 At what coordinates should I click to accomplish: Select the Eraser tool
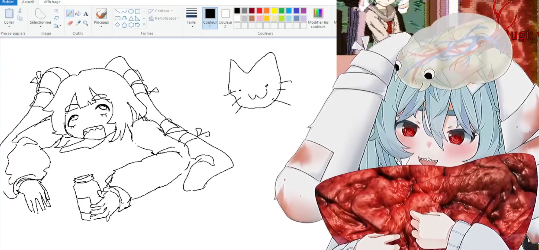pos(70,23)
